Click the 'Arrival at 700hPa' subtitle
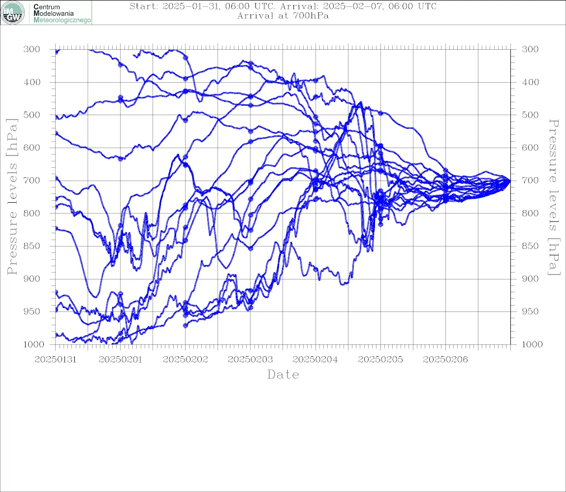The width and height of the screenshot is (566, 492). tap(283, 16)
